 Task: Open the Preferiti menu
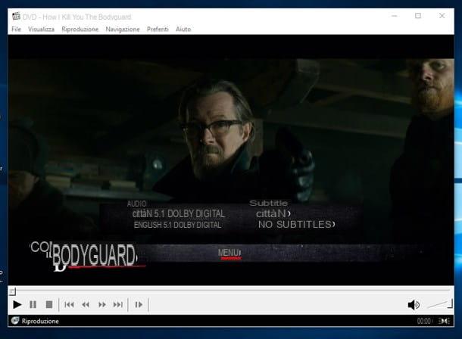[158, 29]
